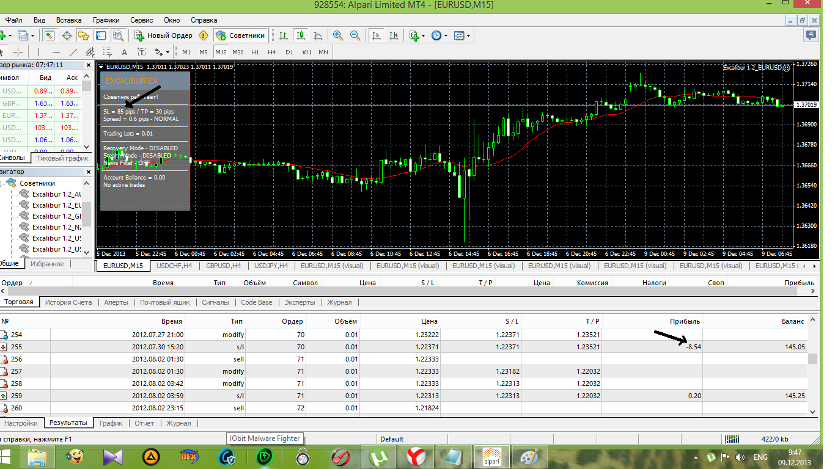Open the tester Настройки tab
Screen dimensions: 835x469
(x=22, y=423)
